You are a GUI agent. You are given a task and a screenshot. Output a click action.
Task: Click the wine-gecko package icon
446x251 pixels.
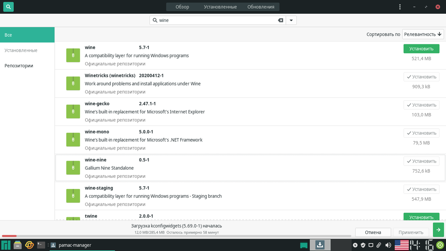[73, 112]
